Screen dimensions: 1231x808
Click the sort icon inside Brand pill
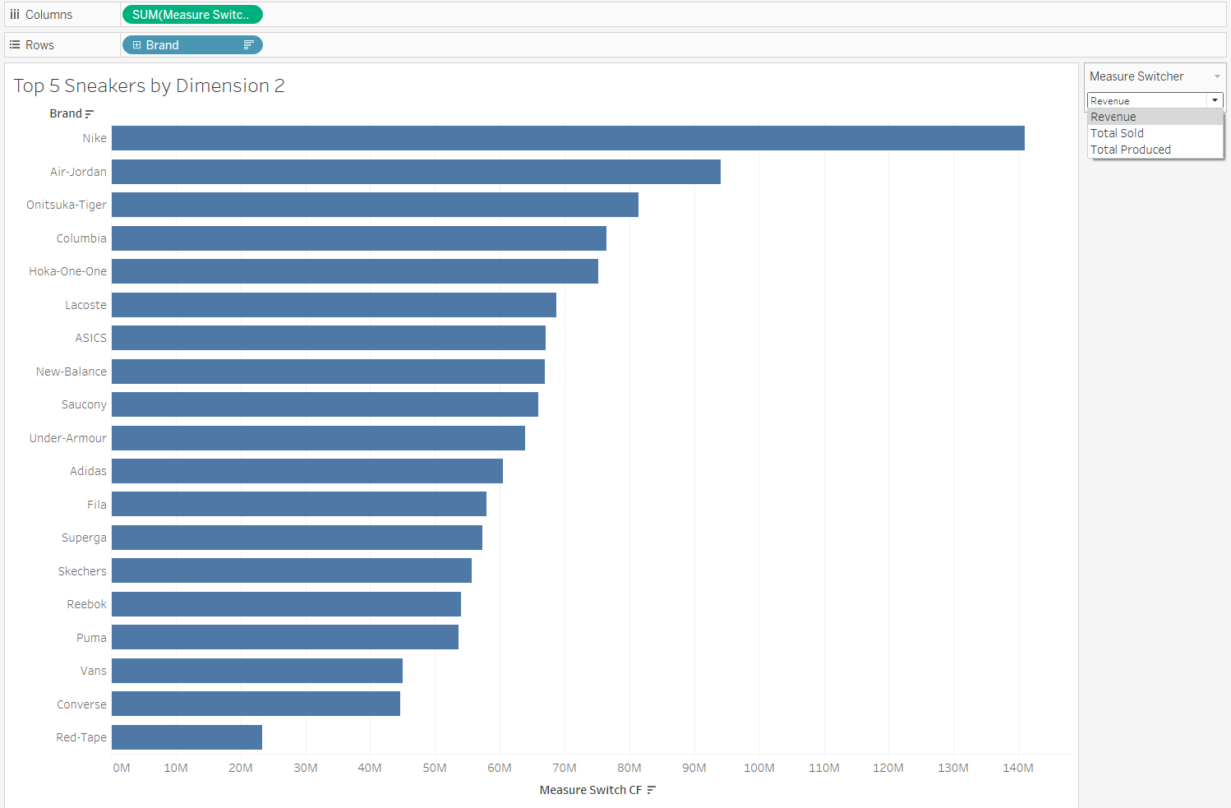(x=248, y=45)
